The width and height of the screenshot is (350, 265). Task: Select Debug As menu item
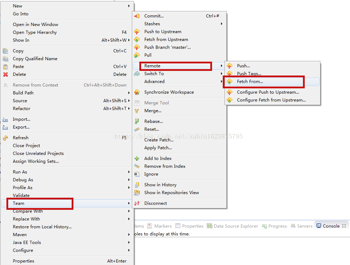click(x=67, y=180)
